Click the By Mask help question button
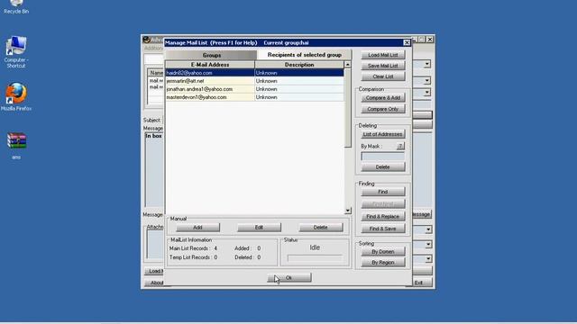 coord(400,146)
